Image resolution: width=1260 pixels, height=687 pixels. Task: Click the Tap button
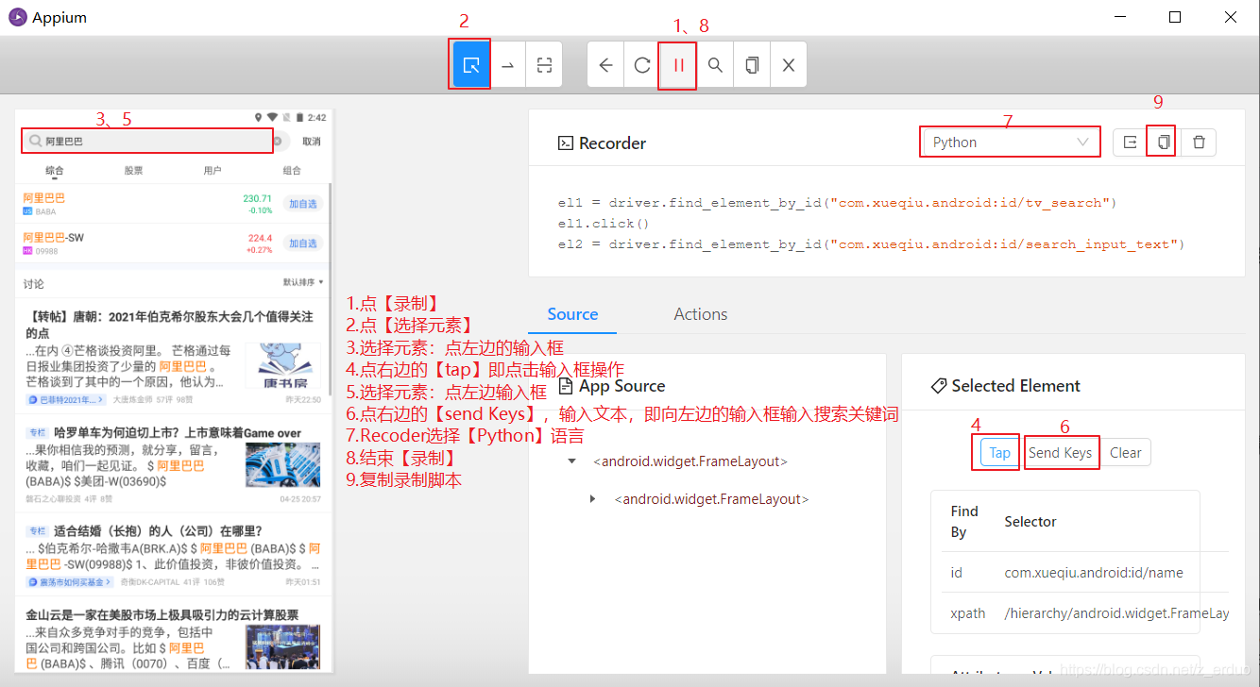tap(1000, 452)
